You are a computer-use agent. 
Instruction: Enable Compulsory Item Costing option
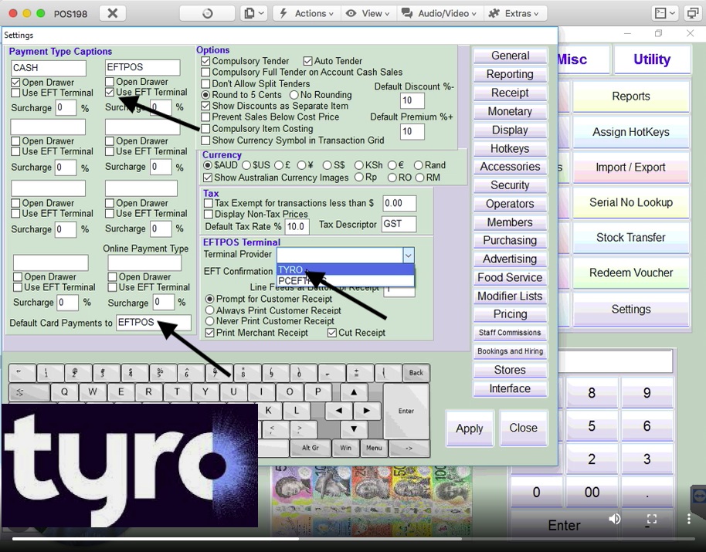[x=205, y=129]
